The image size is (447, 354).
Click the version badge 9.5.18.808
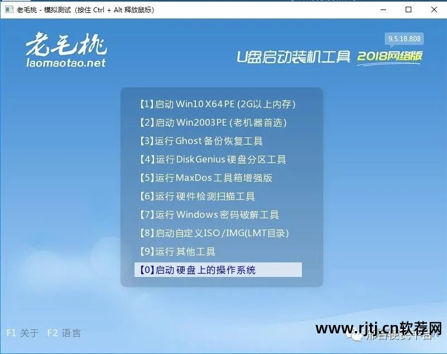404,39
